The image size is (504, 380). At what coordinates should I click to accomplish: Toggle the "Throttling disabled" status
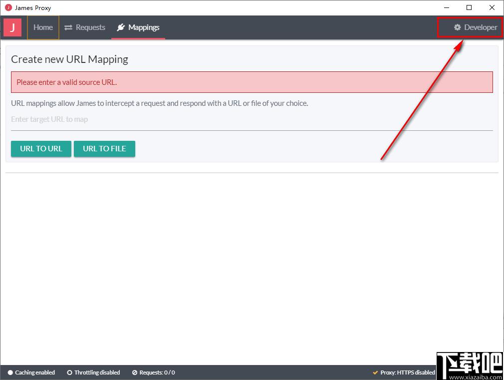(93, 373)
